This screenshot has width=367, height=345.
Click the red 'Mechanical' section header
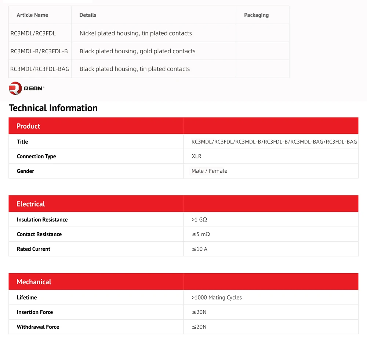pyautogui.click(x=183, y=281)
